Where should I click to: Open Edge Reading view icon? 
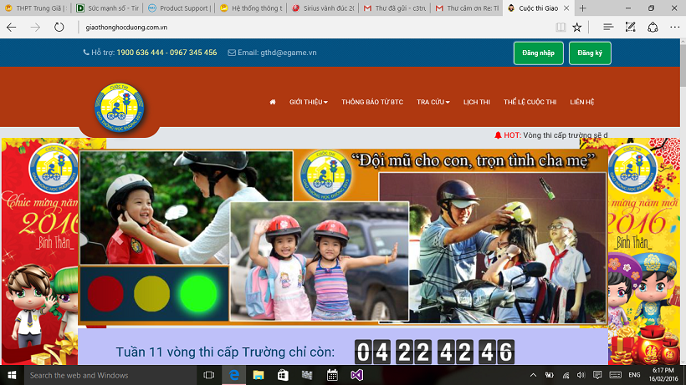pos(561,27)
